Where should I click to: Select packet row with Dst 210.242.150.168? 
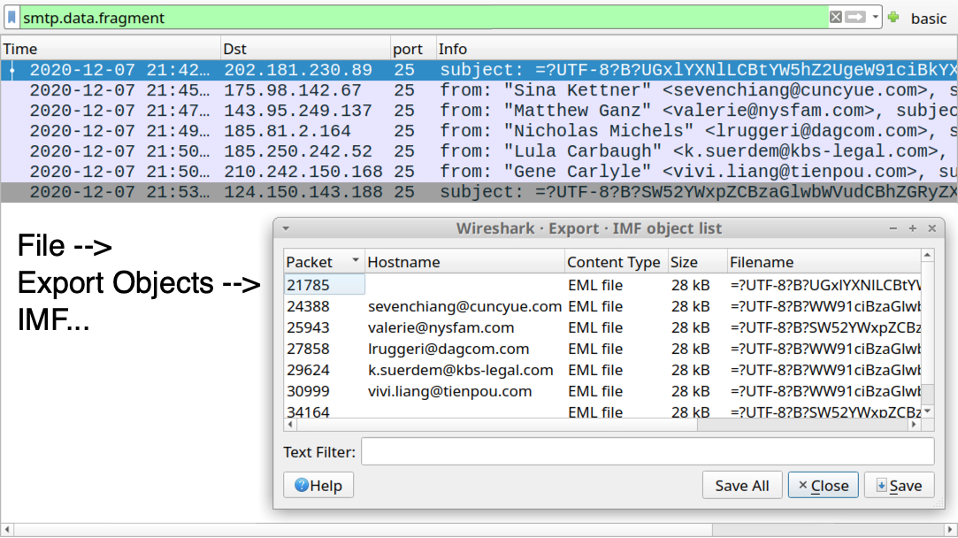[479, 172]
